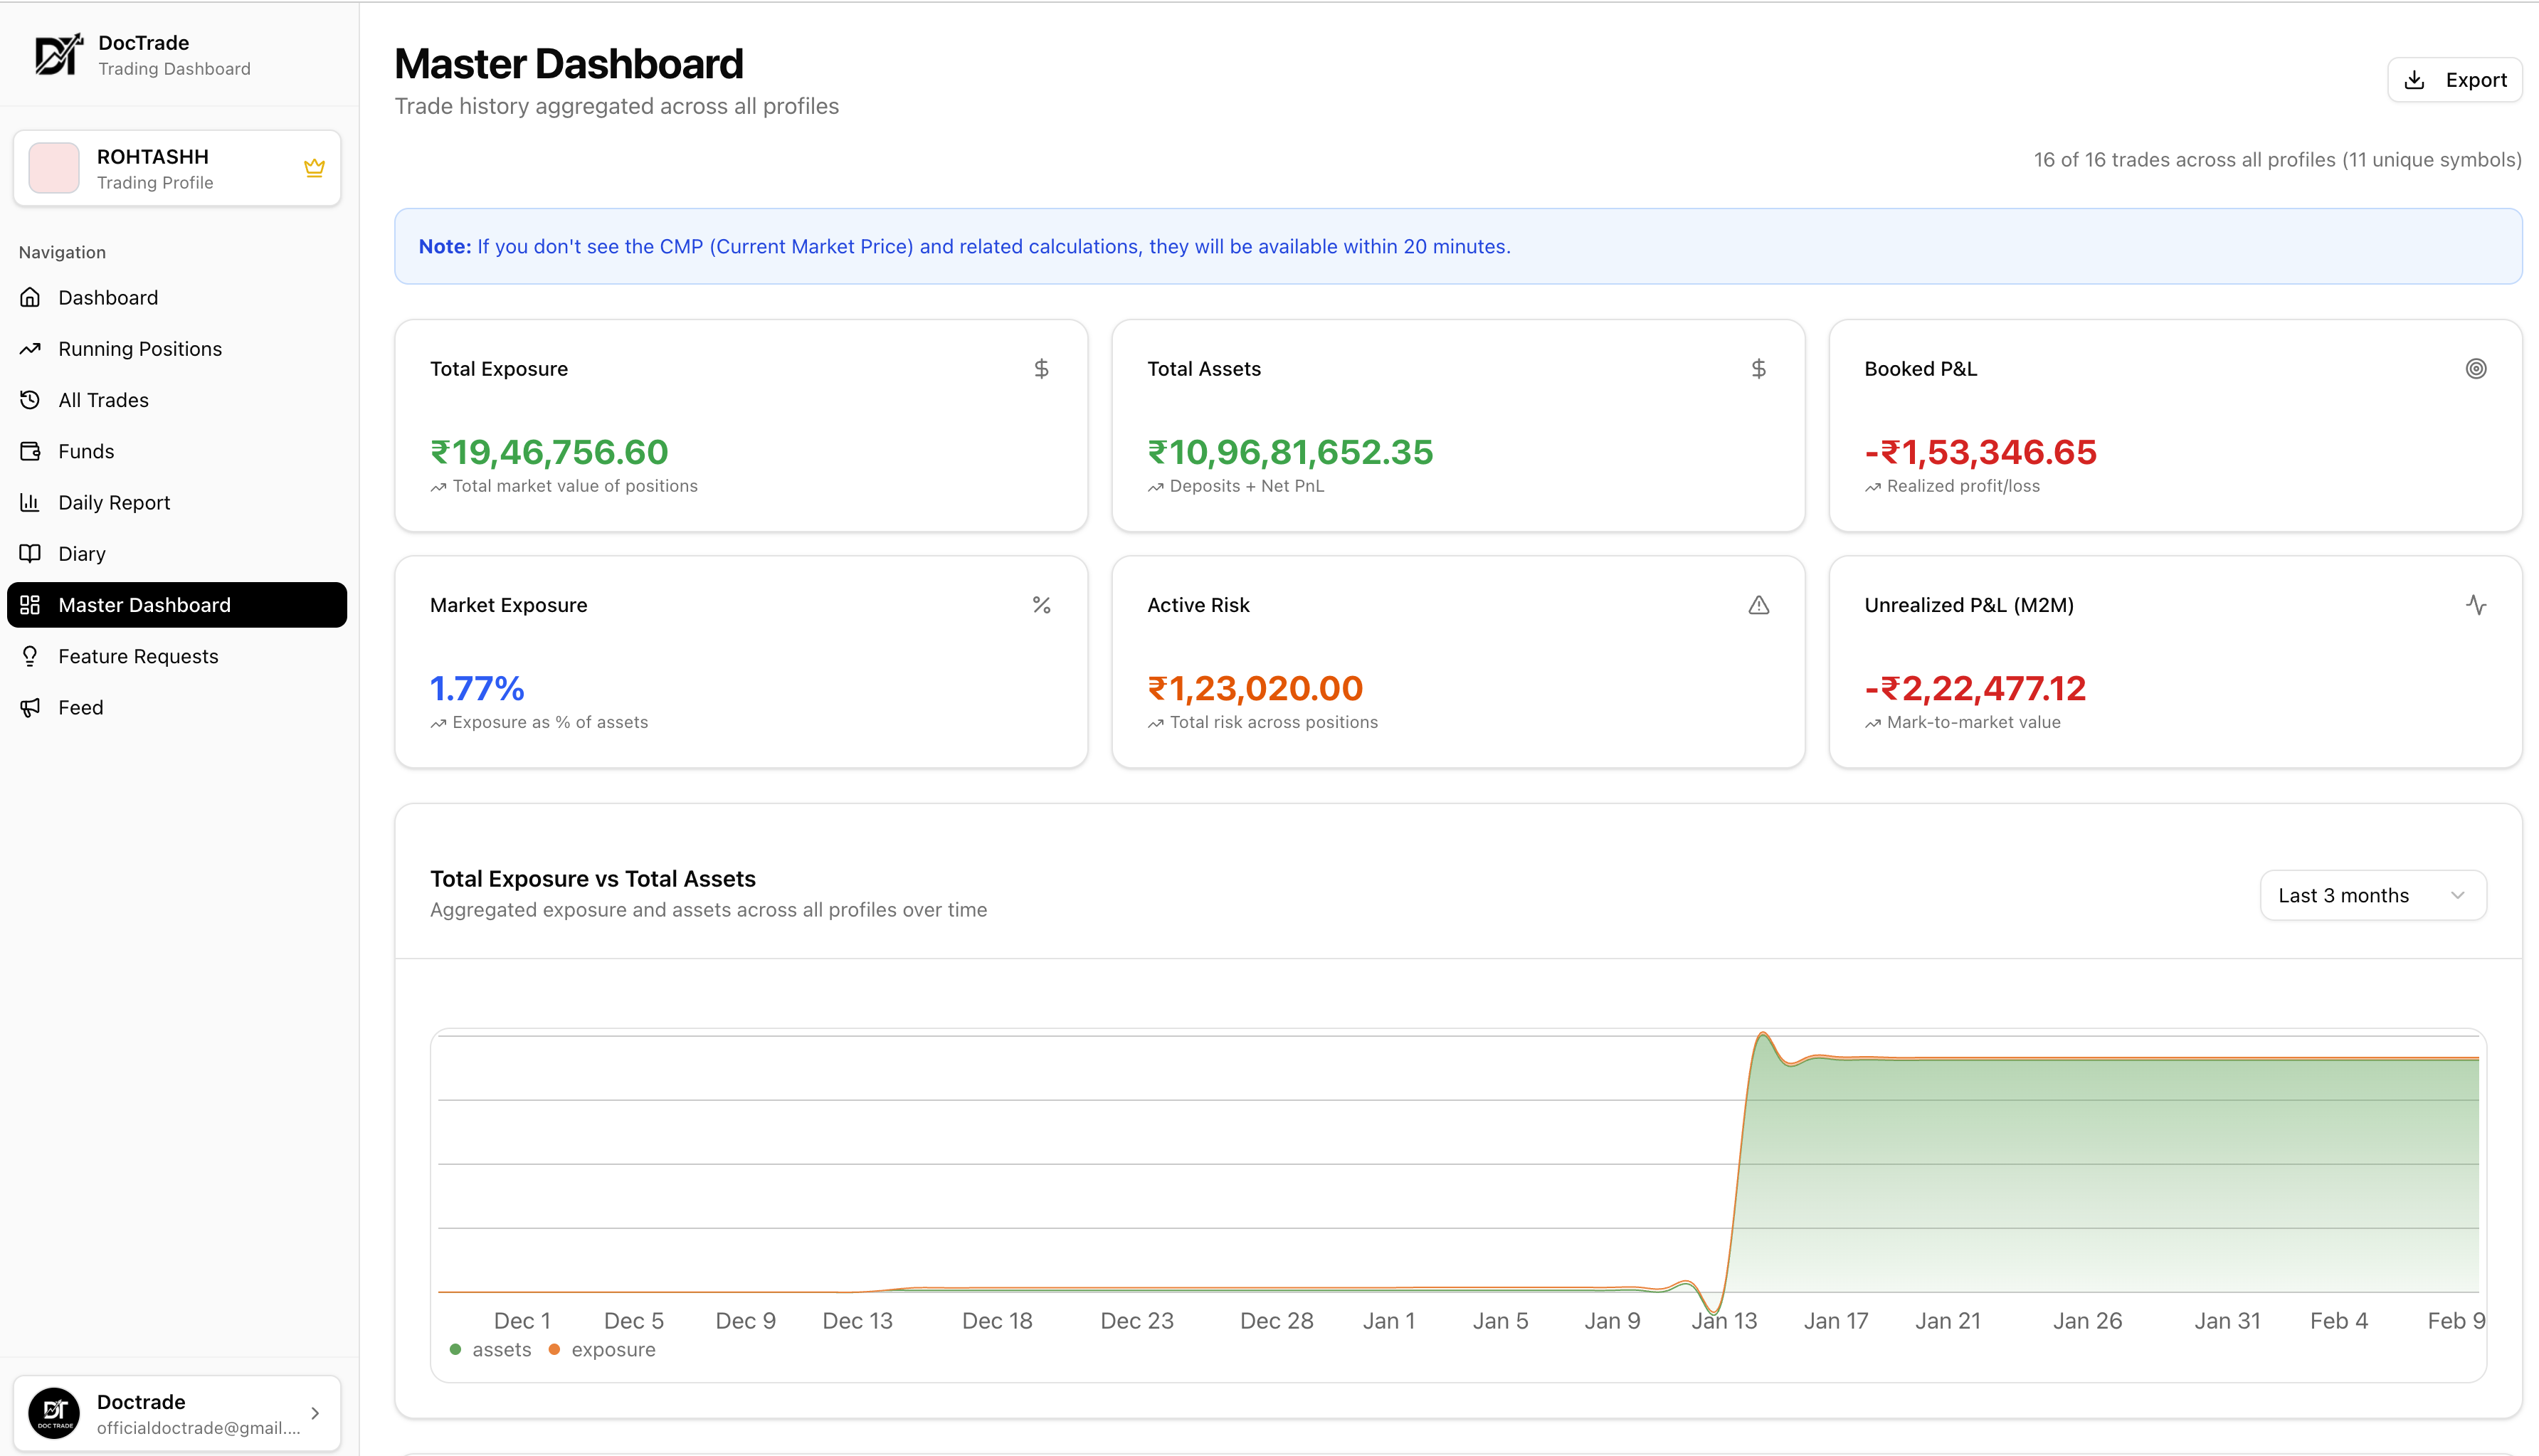
Task: Expand the Doctrade account menu chevron
Action: coord(315,1413)
